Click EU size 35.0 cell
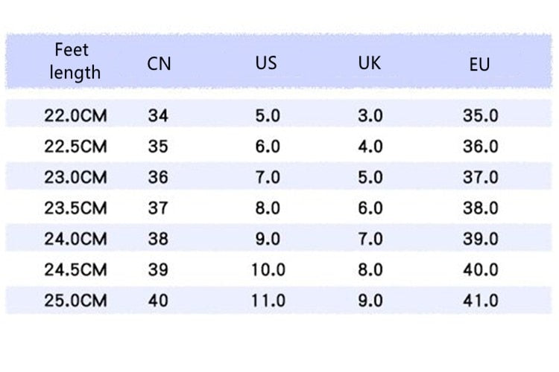The height and width of the screenshot is (372, 559). click(x=480, y=116)
